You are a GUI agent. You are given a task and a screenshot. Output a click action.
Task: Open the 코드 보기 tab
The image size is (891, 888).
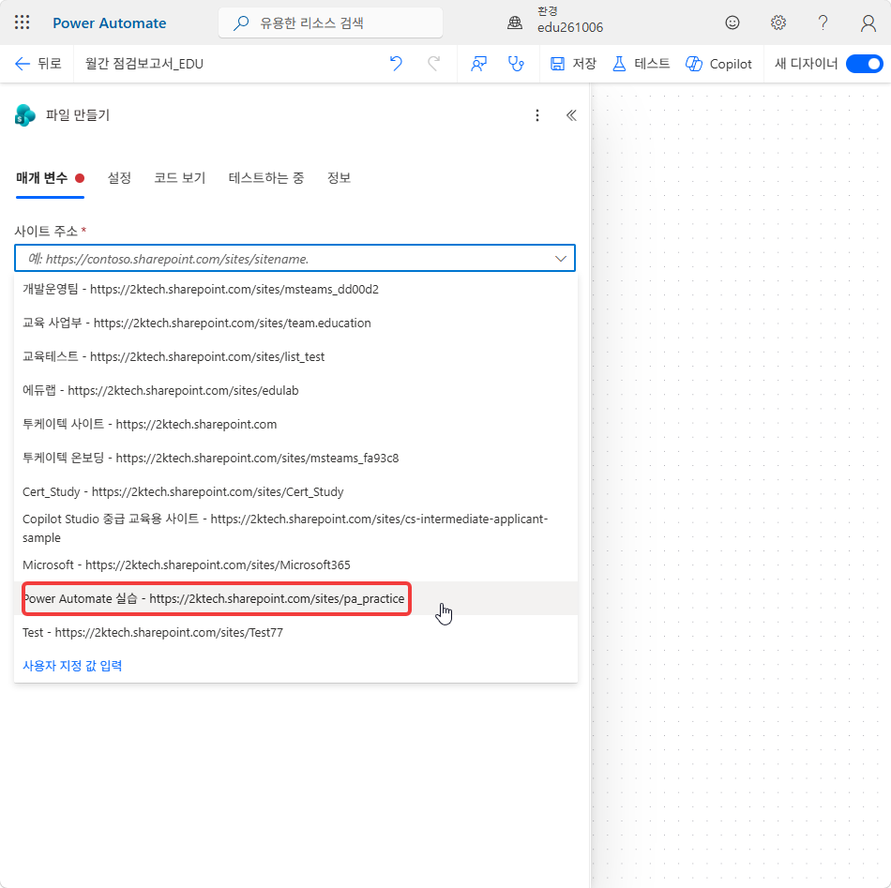(x=179, y=178)
